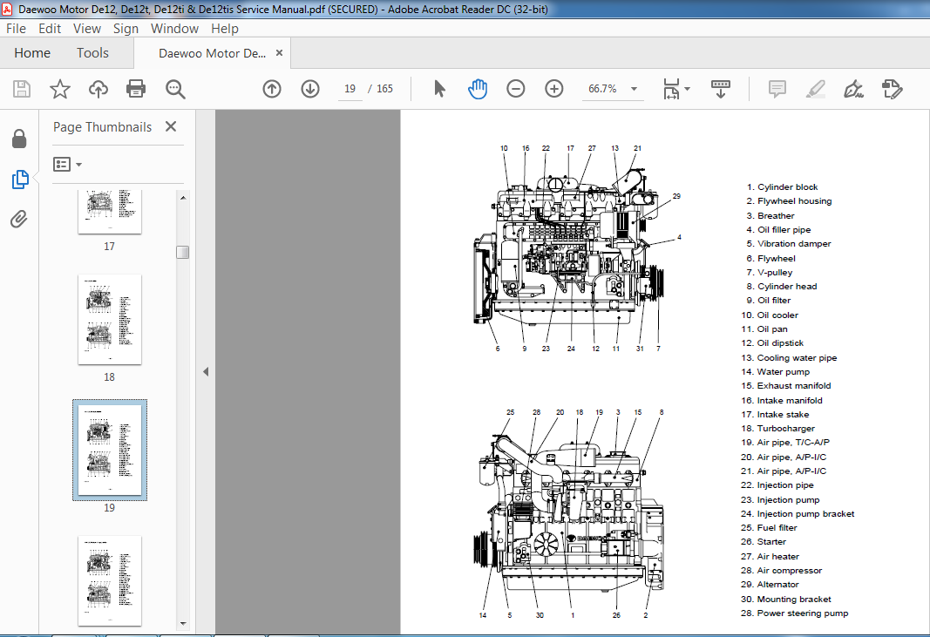Collapse the navigation pane arrow
The image size is (930, 637).
coord(206,372)
